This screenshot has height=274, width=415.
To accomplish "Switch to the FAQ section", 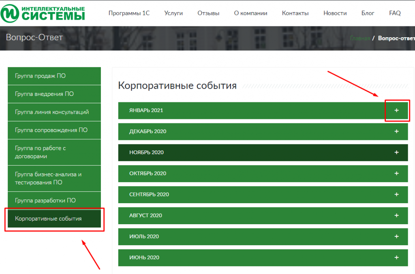I will pos(394,13).
